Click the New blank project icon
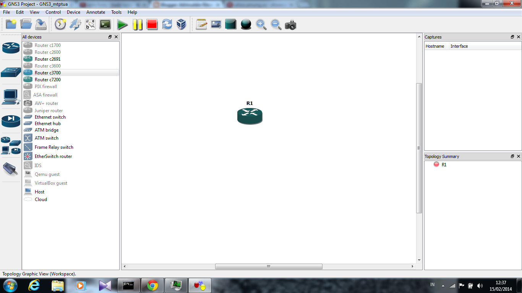Image resolution: width=522 pixels, height=293 pixels. click(11, 24)
